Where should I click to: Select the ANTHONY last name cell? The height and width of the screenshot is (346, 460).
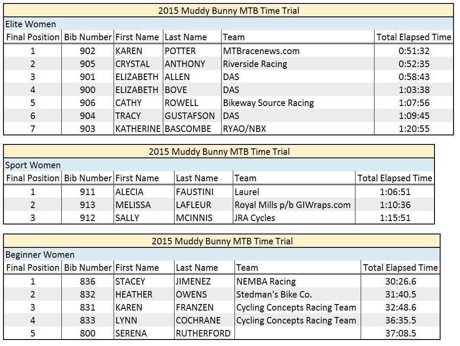click(x=185, y=64)
